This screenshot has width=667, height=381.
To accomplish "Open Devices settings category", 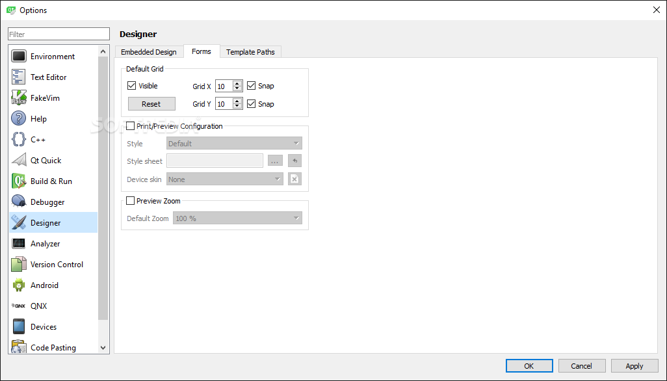I will point(53,327).
